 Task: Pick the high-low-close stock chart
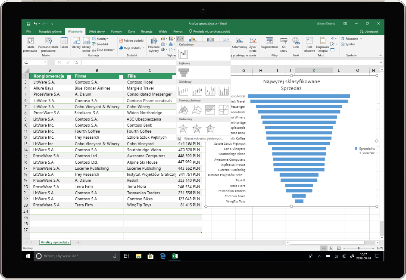(x=183, y=91)
